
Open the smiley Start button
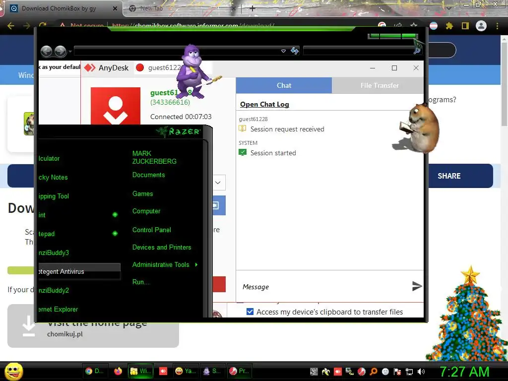pyautogui.click(x=13, y=371)
